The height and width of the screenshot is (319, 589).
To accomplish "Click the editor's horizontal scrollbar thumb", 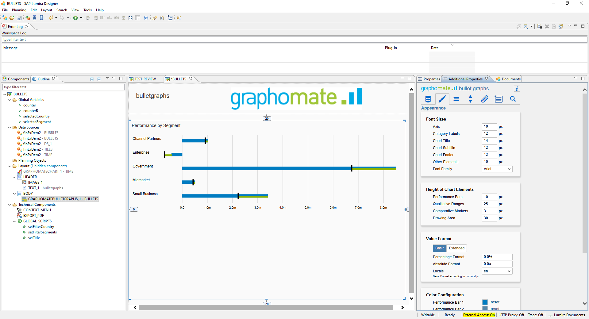I will 266,307.
